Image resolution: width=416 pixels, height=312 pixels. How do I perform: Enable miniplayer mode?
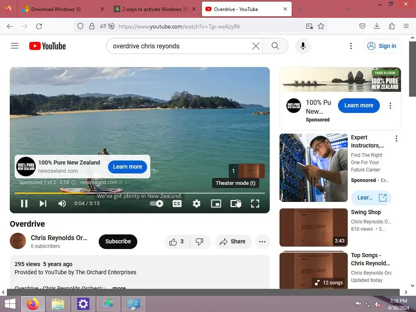point(216,204)
